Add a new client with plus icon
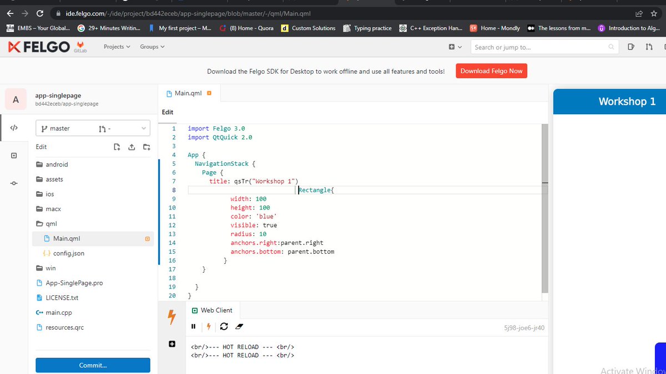The width and height of the screenshot is (666, 374). pos(172,344)
